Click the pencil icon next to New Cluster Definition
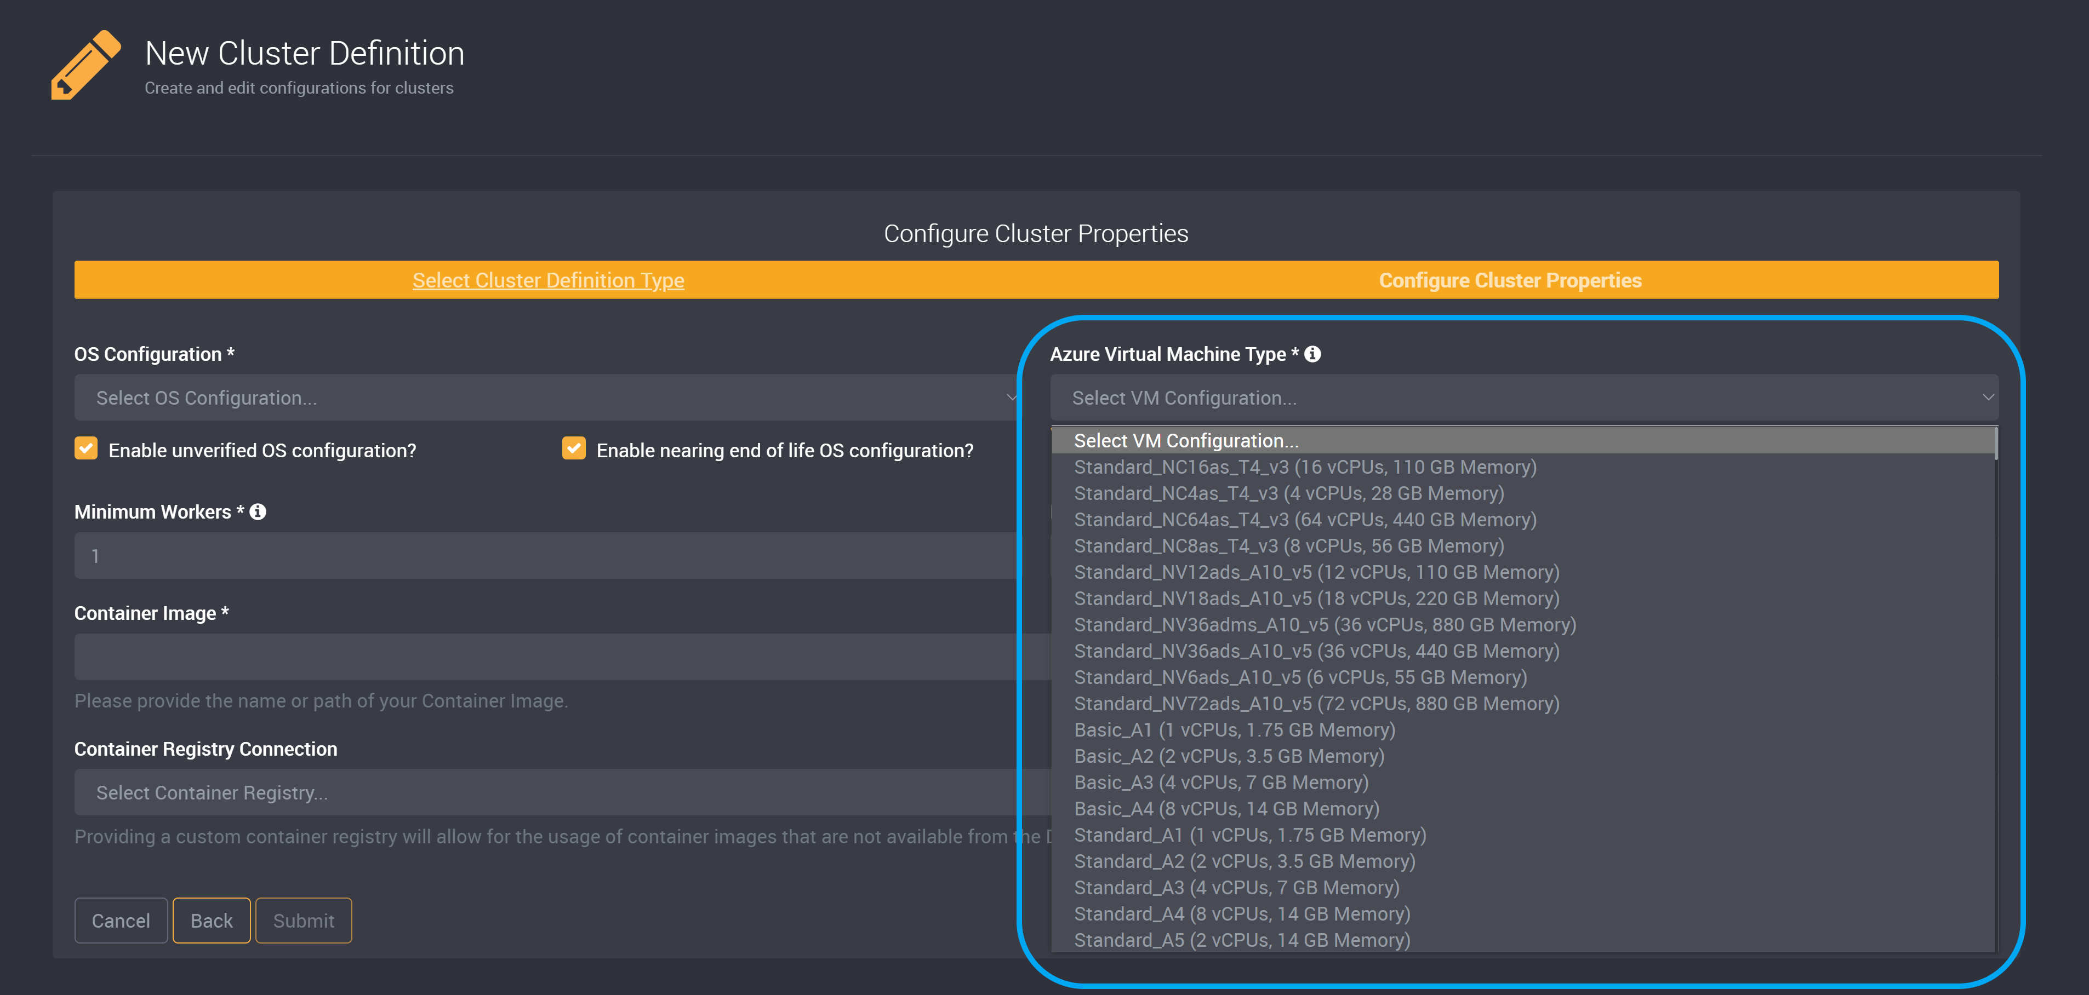 [86, 65]
